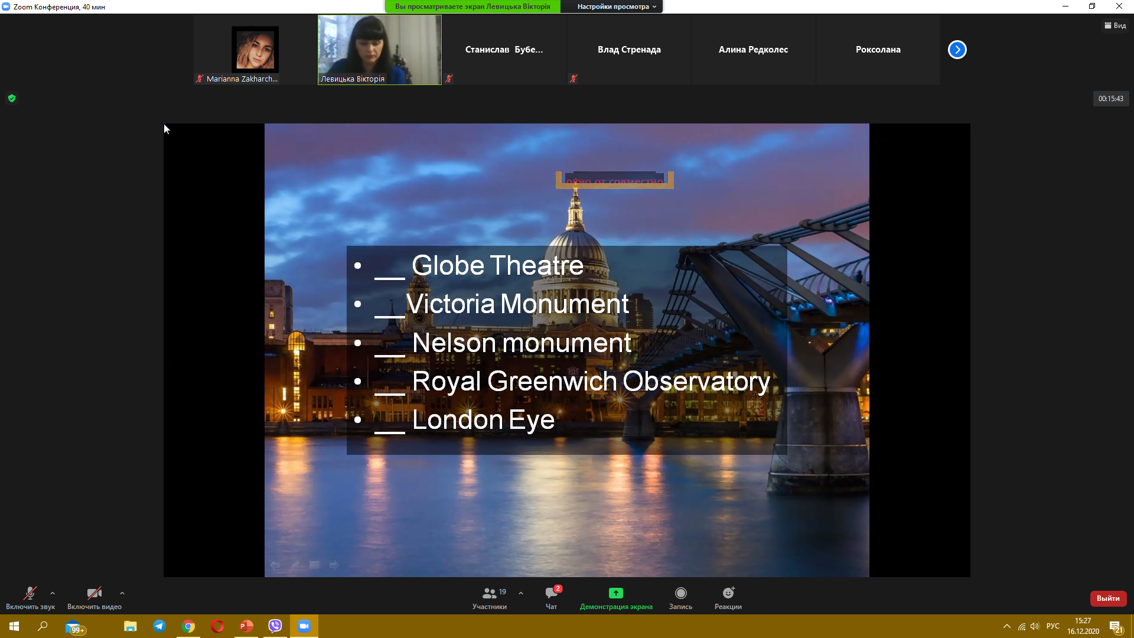Screen dimensions: 1134x638
Task: Expand video options arrow beside camera
Action: pyautogui.click(x=122, y=593)
